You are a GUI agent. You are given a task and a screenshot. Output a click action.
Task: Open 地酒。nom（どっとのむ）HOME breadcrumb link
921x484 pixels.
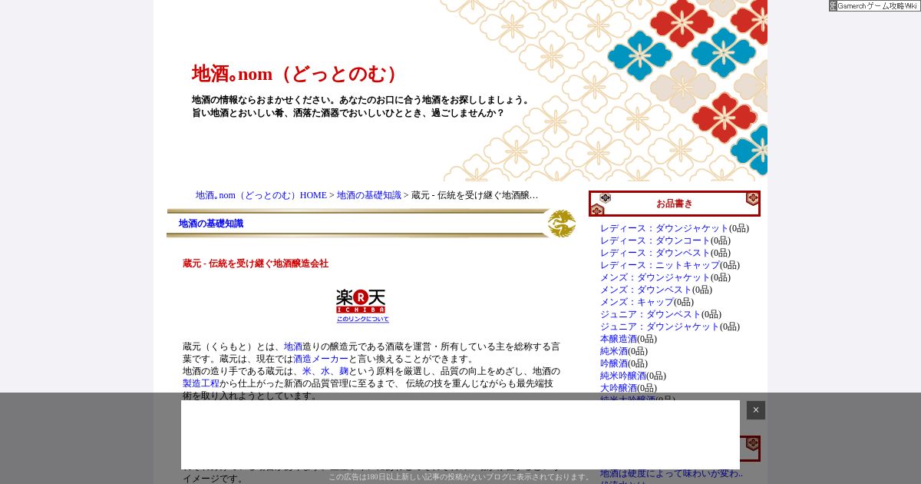tap(261, 195)
